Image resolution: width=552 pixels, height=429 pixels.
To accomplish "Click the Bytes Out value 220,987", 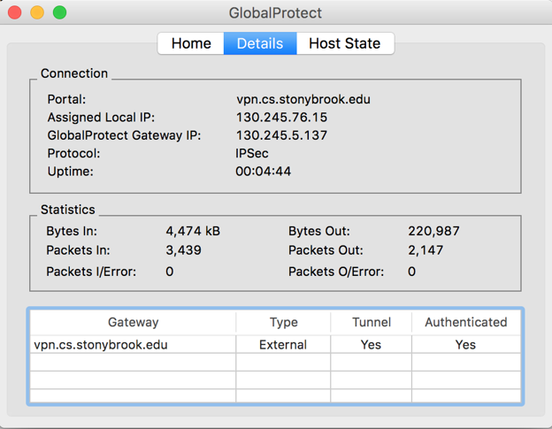I will (x=433, y=231).
